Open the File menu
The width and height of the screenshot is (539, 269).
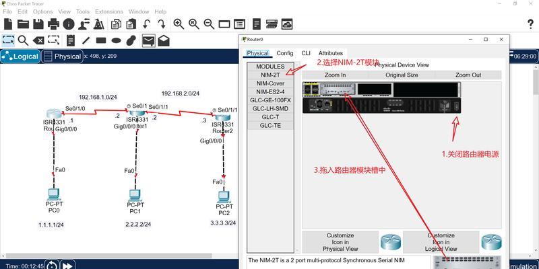pyautogui.click(x=7, y=11)
